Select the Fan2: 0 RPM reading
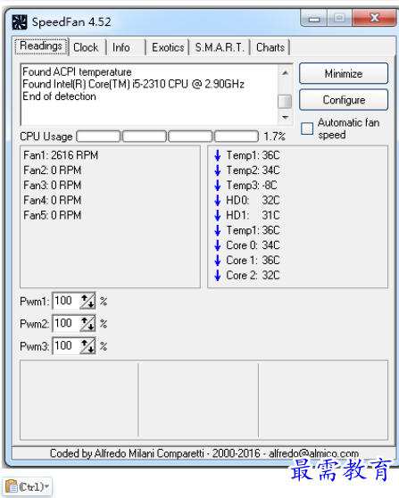 tap(53, 170)
